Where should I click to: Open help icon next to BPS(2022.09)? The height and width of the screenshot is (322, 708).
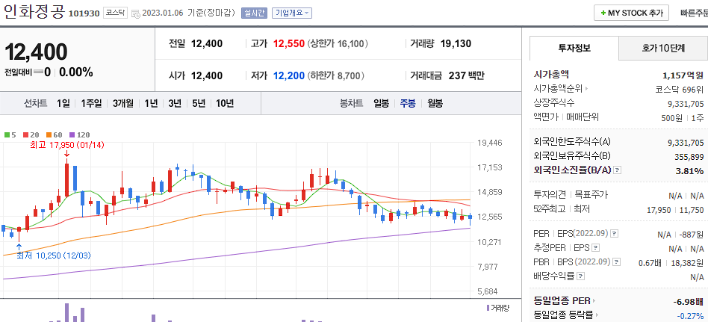tap(617, 262)
